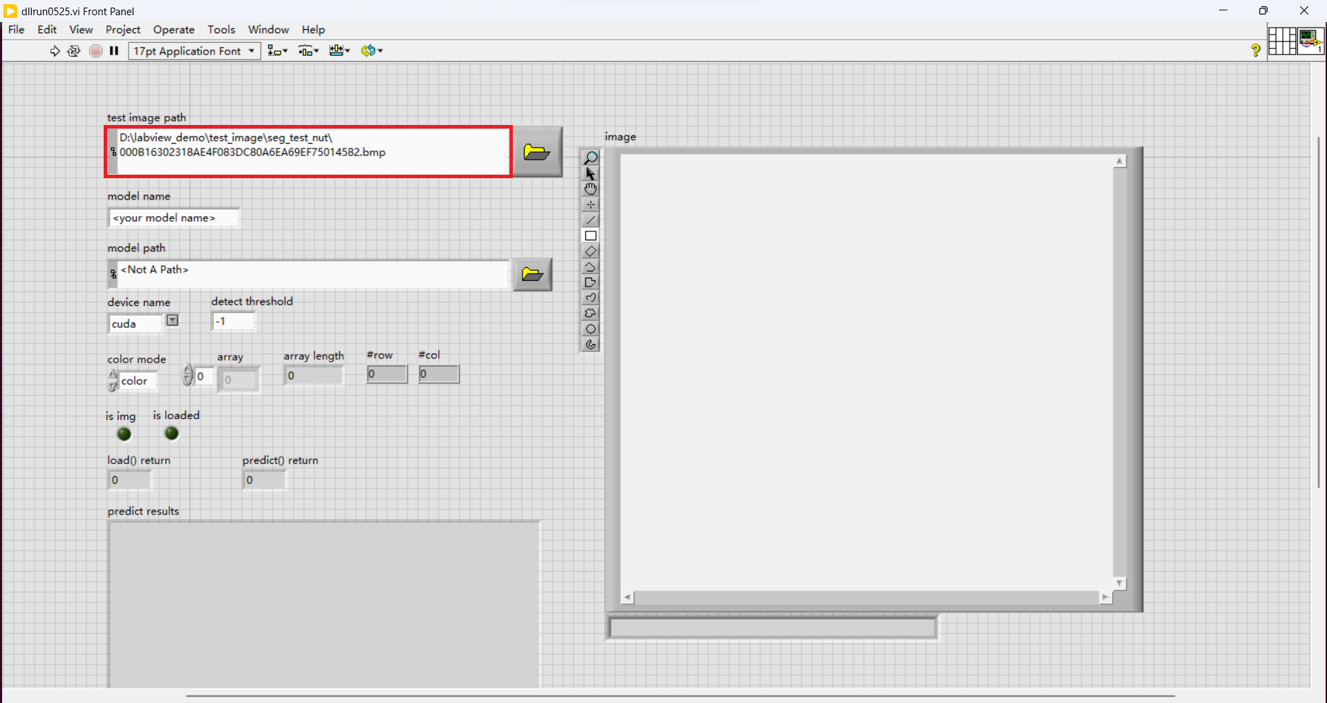This screenshot has height=703, width=1327.
Task: Open the Project menu
Action: point(123,30)
